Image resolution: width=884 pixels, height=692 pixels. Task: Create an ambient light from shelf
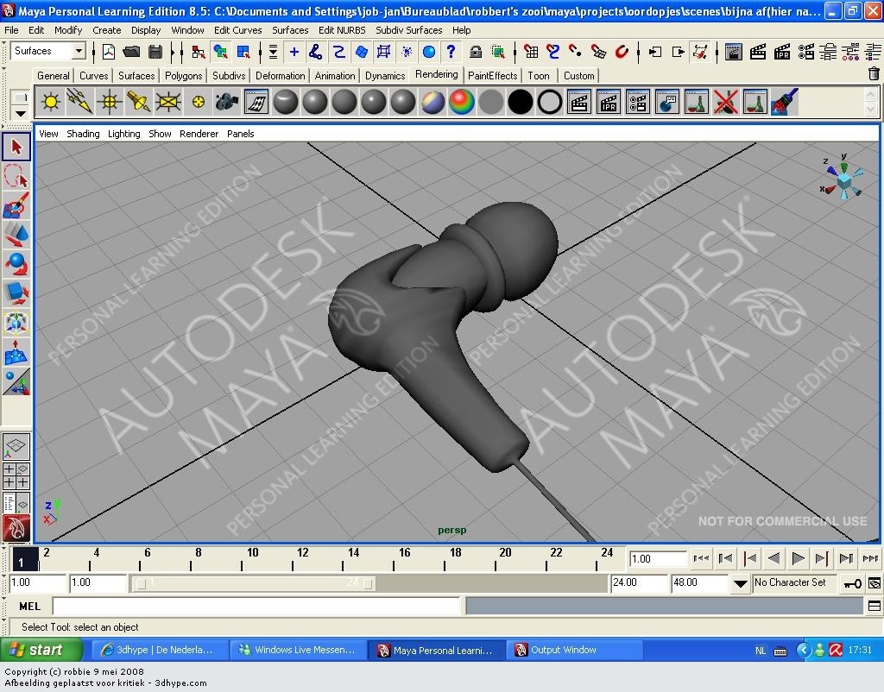point(51,102)
